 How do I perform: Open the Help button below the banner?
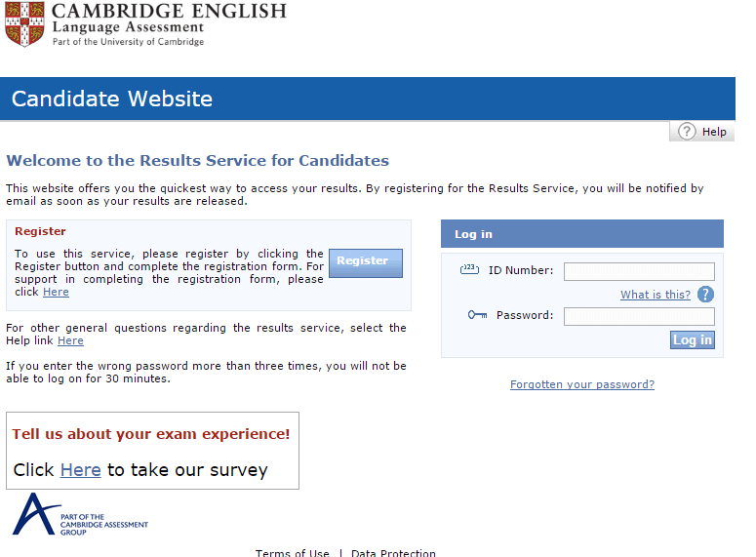702,131
